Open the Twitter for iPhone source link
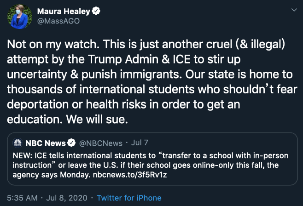Screen dimensions: 303x206 click(x=128, y=198)
